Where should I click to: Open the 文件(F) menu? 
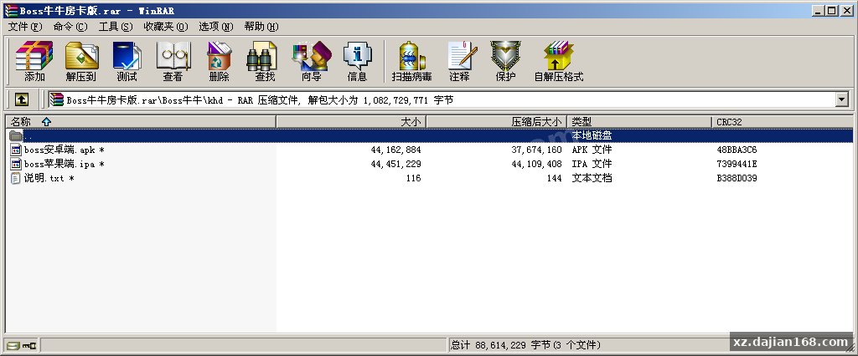[25, 27]
